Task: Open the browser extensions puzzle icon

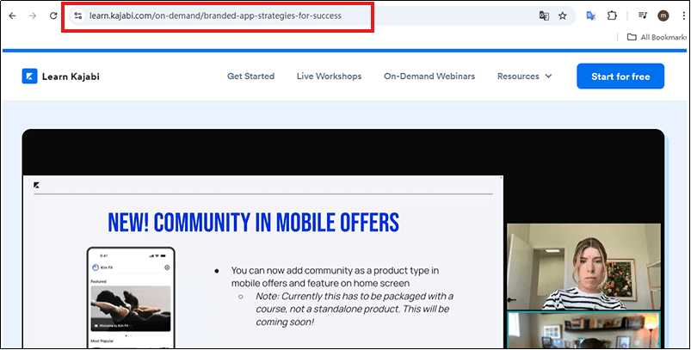Action: click(613, 15)
